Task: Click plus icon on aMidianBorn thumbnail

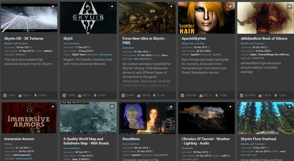Action: click(x=289, y=6)
